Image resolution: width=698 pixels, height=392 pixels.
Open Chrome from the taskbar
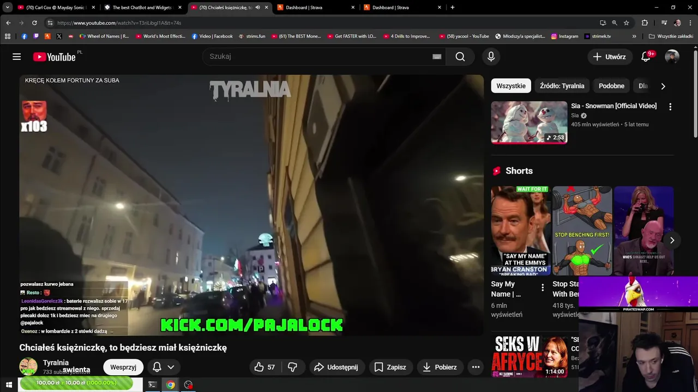point(171,385)
